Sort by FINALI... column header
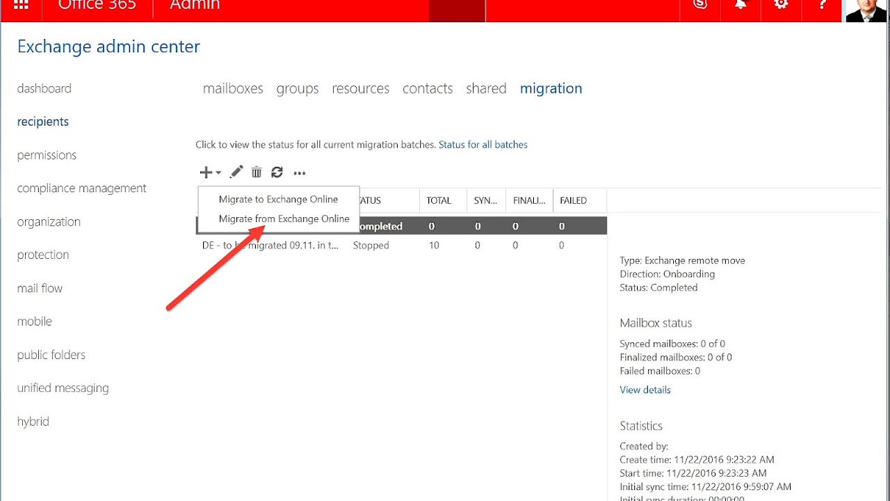The image size is (890, 501). (529, 200)
